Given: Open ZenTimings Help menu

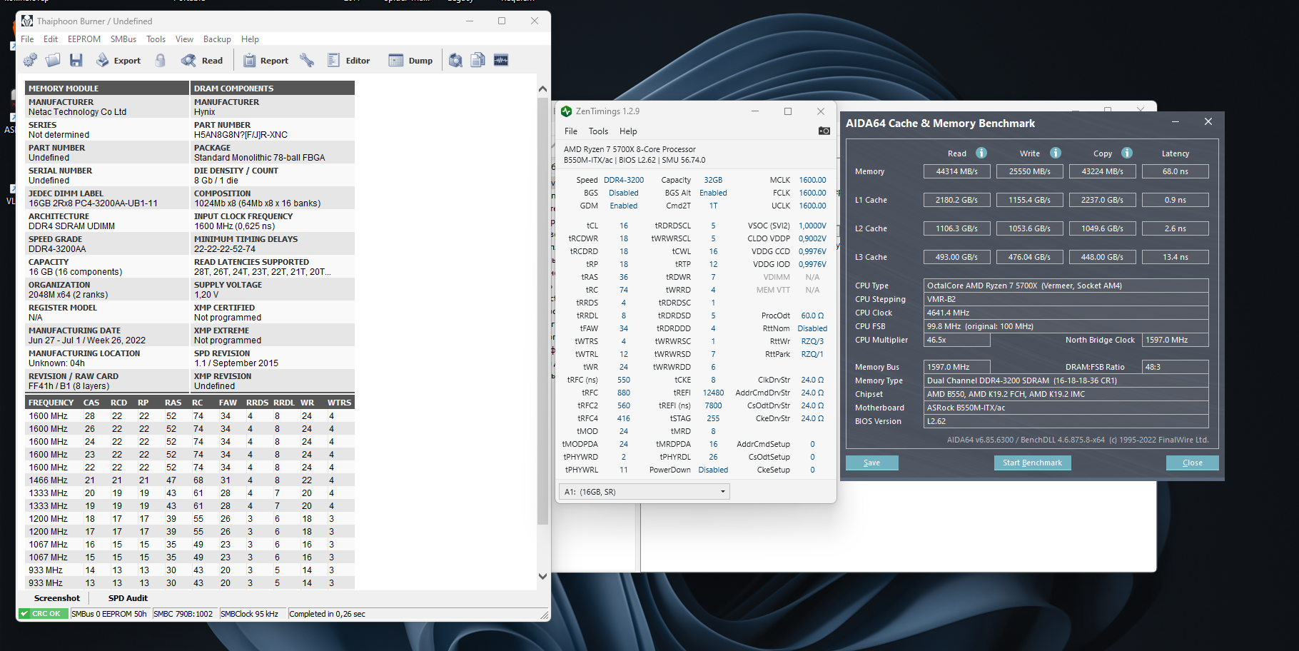Looking at the screenshot, I should pyautogui.click(x=628, y=131).
